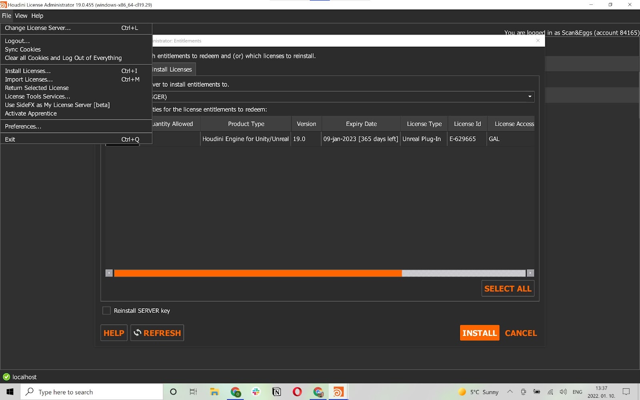Click the License Type column header
Image resolution: width=640 pixels, height=400 pixels.
(x=424, y=124)
